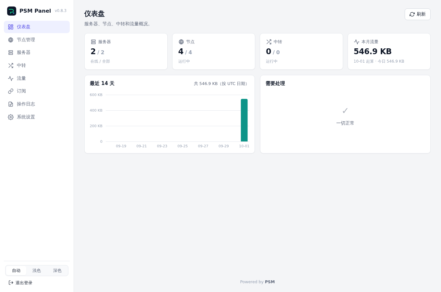441x292 pixels.
Task: Click the 中转 sidebar menu label
Action: tap(21, 66)
